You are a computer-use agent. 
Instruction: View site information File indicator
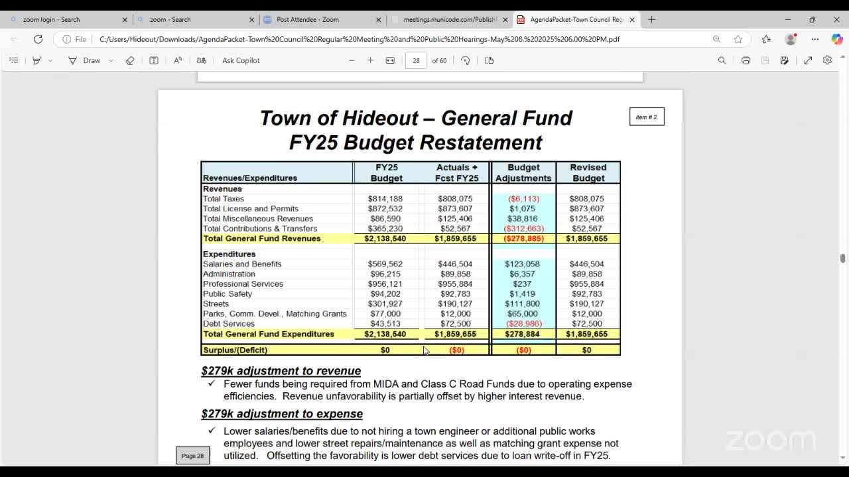click(74, 39)
